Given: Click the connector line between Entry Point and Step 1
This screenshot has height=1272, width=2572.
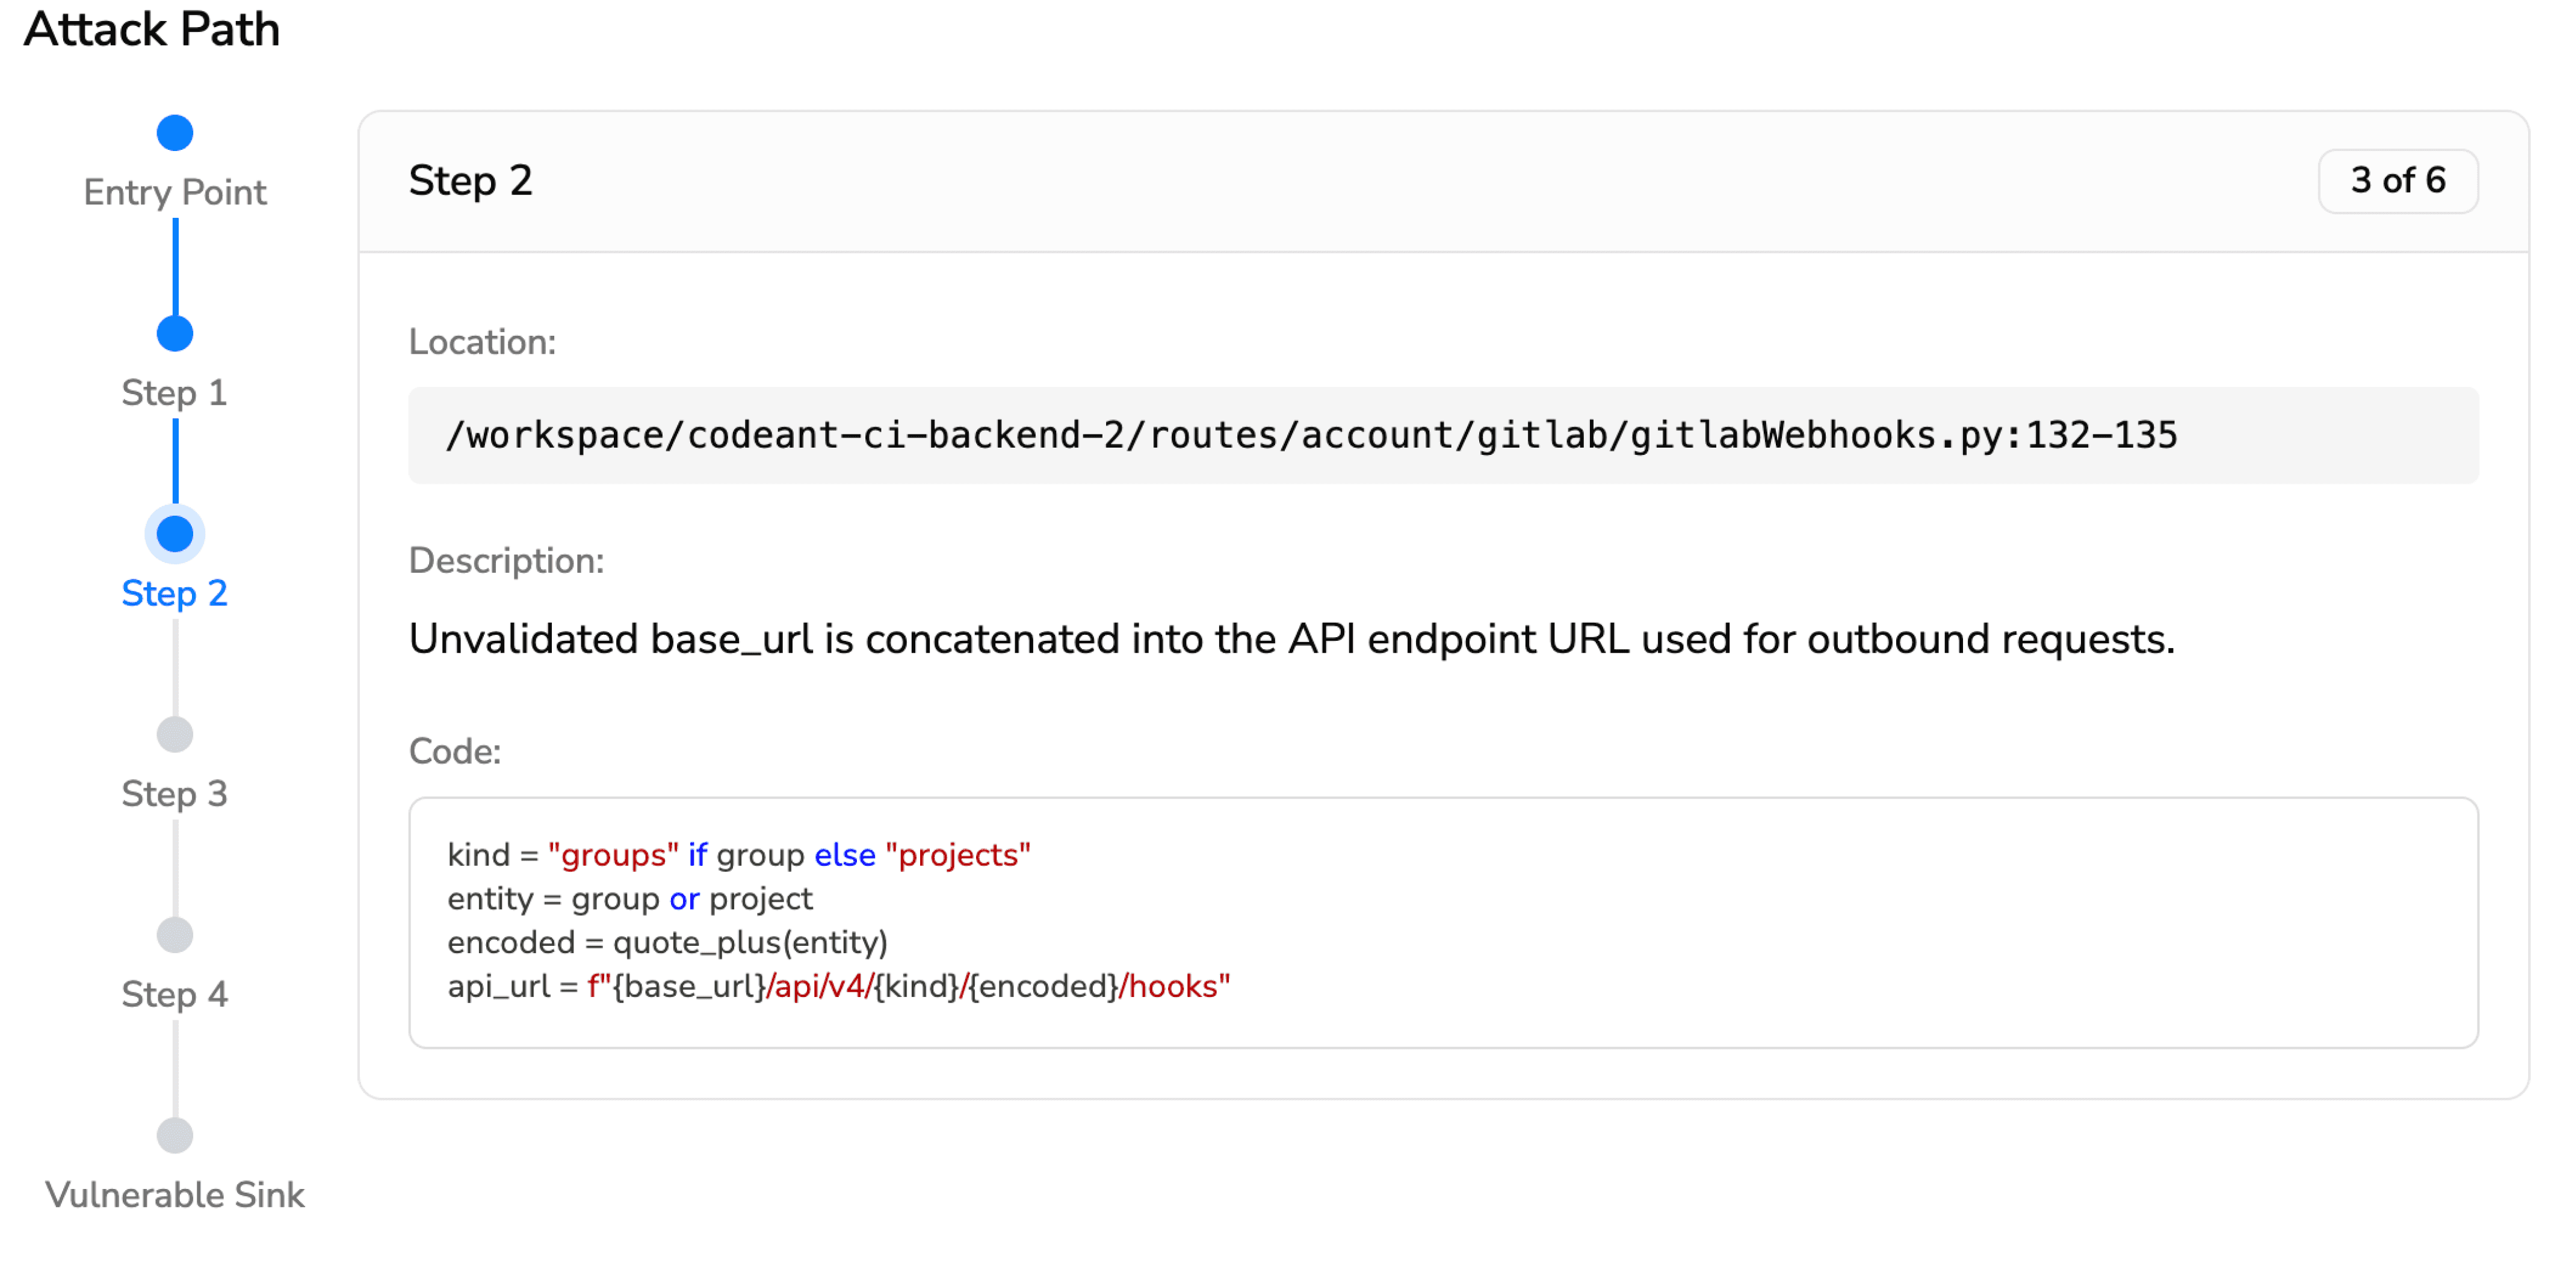Looking at the screenshot, I should click(176, 268).
